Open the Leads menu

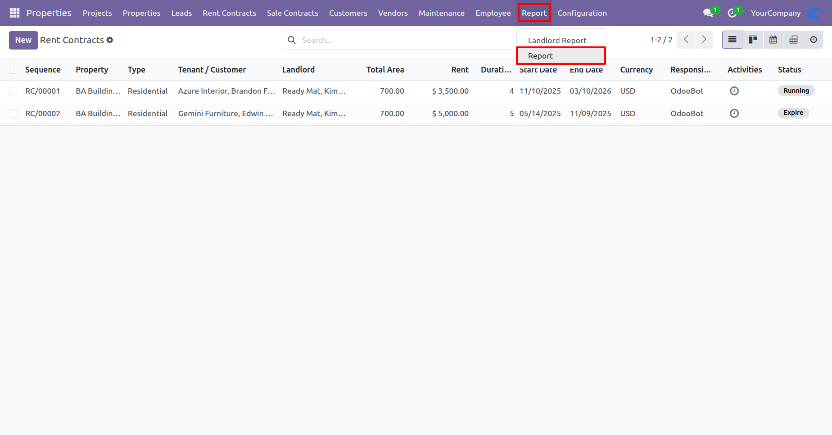[181, 13]
